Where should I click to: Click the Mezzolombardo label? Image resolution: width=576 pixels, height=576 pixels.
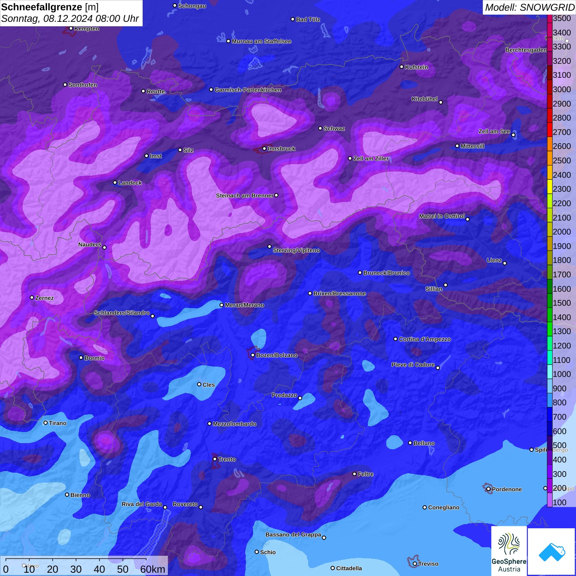(235, 424)
